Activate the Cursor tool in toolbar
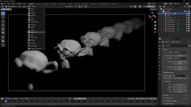Viewport: 191px width, 107px height. [3, 17]
